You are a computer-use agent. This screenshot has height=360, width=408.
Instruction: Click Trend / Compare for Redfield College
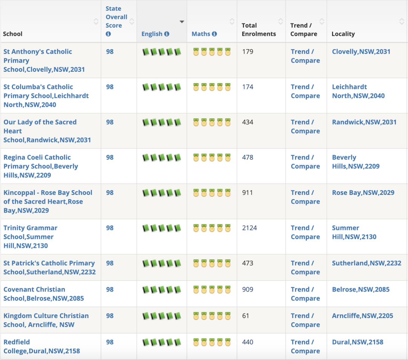305,346
